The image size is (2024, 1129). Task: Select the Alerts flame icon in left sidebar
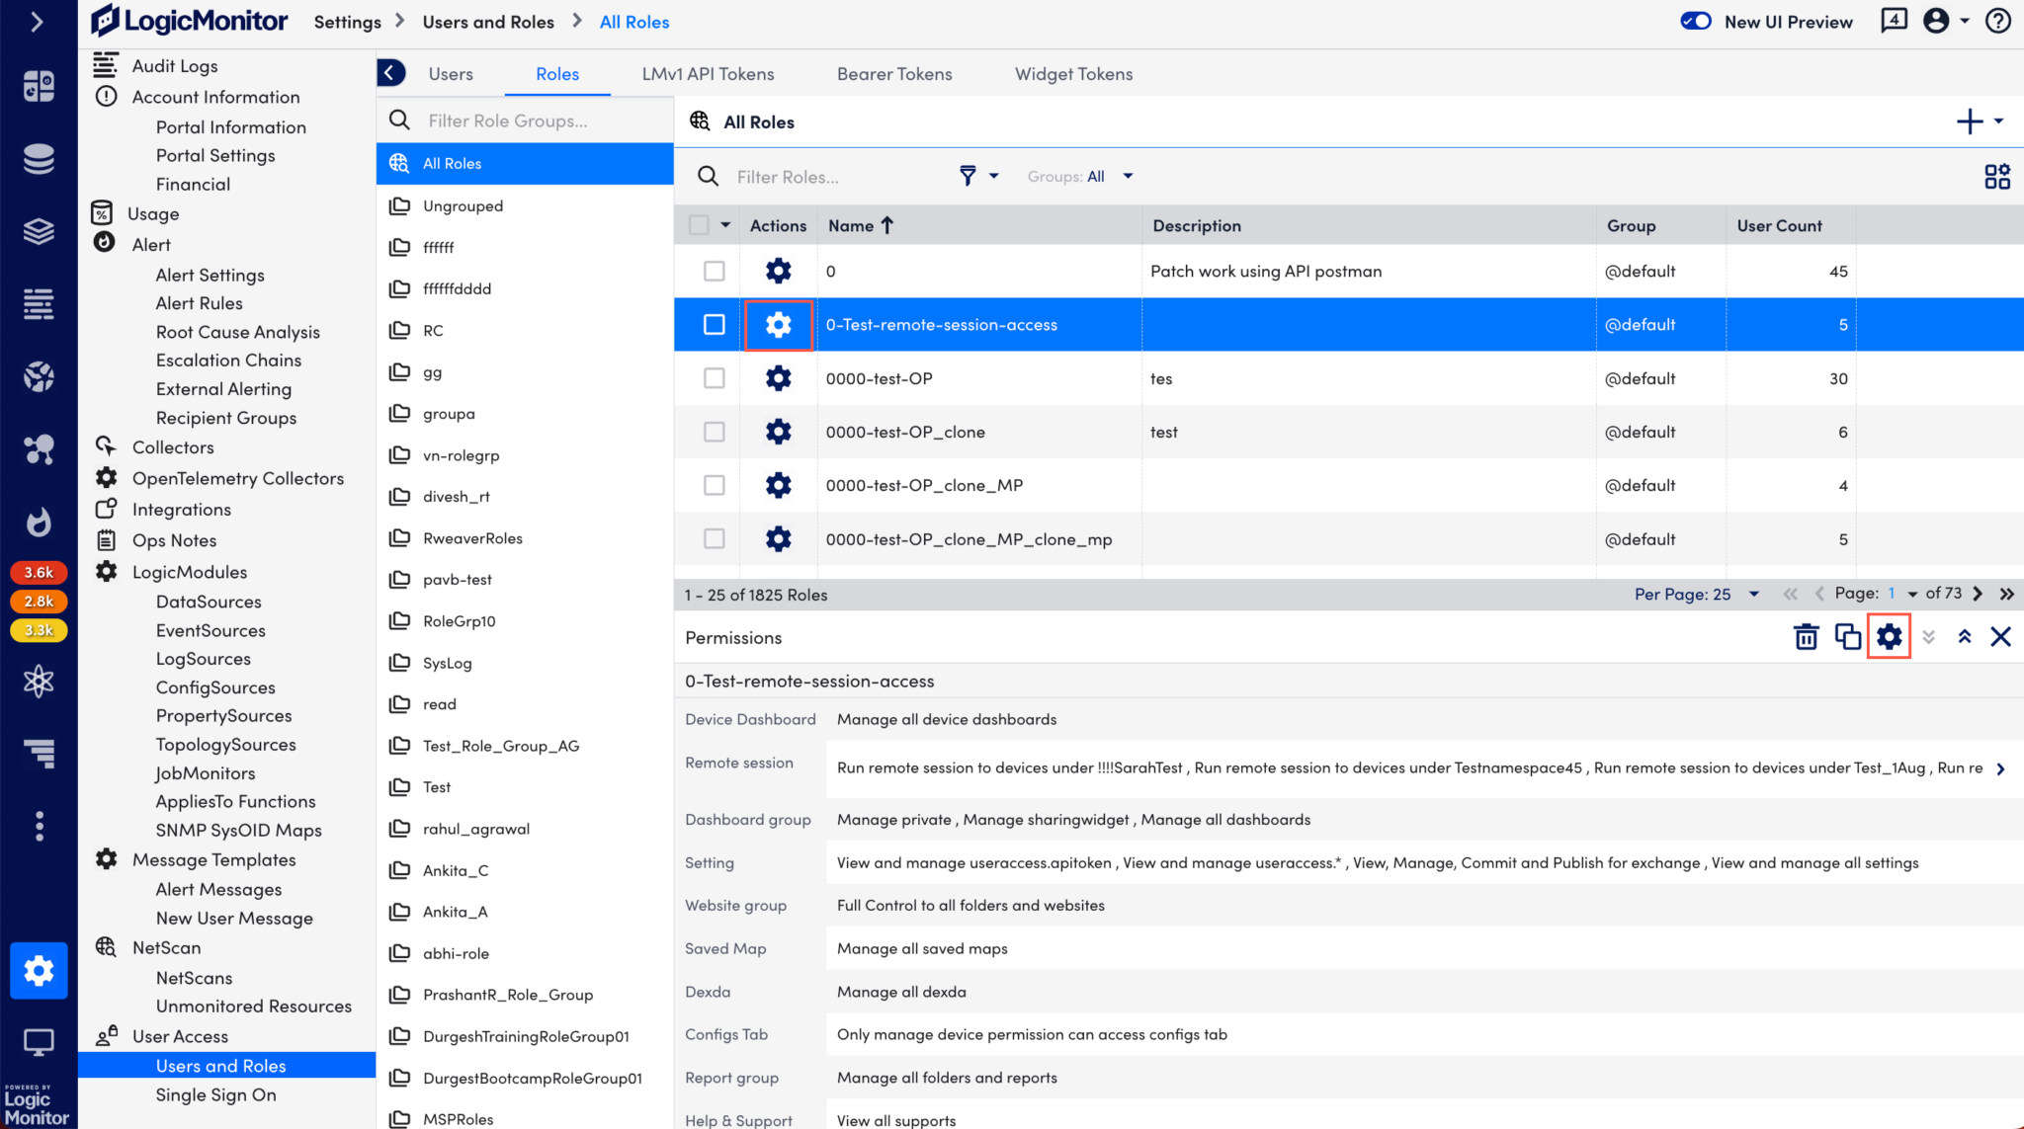point(39,522)
